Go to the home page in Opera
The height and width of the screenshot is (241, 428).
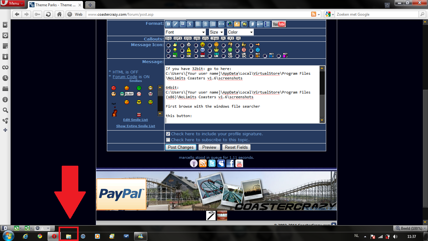pyautogui.click(x=59, y=14)
